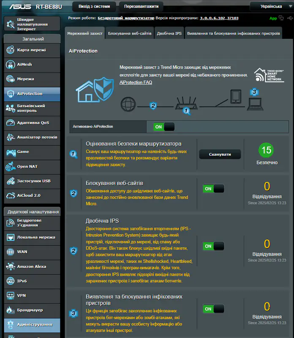Click the Локальна мережа monitor icon
The width and height of the screenshot is (294, 338).
11,237
